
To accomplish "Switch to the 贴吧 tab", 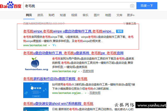I will pos(51,15).
